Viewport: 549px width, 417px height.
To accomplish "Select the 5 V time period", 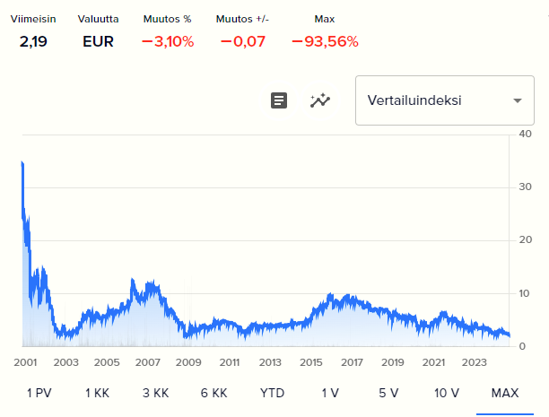I will [x=388, y=393].
